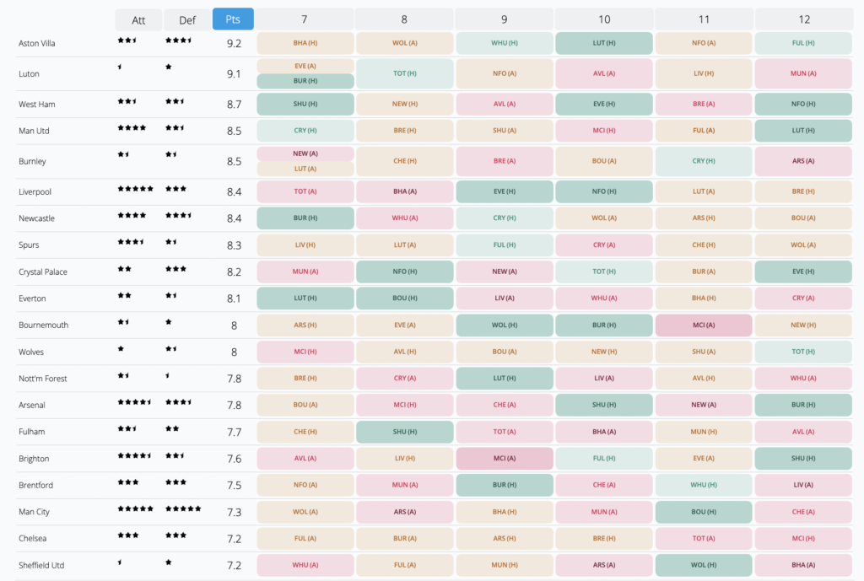Click Chelsea's TOT (A) fixture cell

click(704, 538)
